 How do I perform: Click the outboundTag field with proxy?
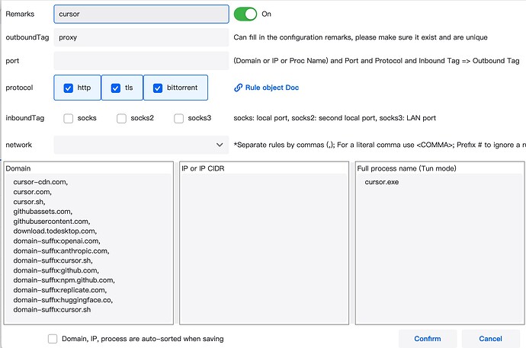(x=141, y=37)
